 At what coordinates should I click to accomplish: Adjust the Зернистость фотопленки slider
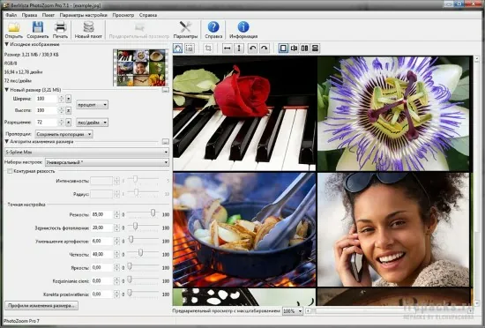(x=135, y=227)
